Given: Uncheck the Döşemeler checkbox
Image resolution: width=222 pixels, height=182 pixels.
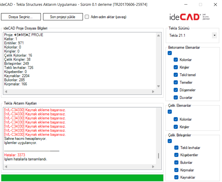Looking at the screenshot, I should tap(176, 90).
